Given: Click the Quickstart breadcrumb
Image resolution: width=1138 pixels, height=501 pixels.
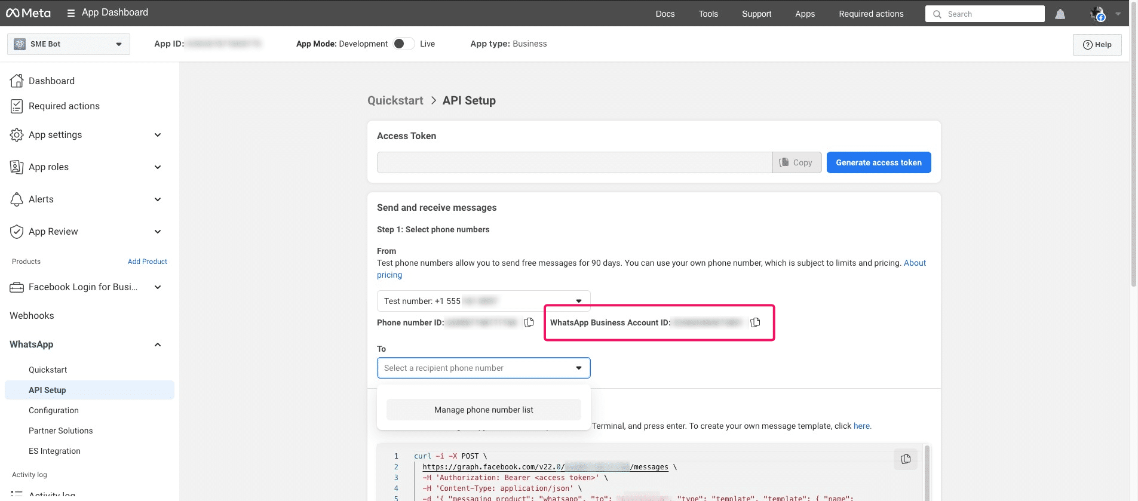Looking at the screenshot, I should click(395, 100).
